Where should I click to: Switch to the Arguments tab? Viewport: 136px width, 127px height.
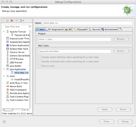tap(56, 29)
